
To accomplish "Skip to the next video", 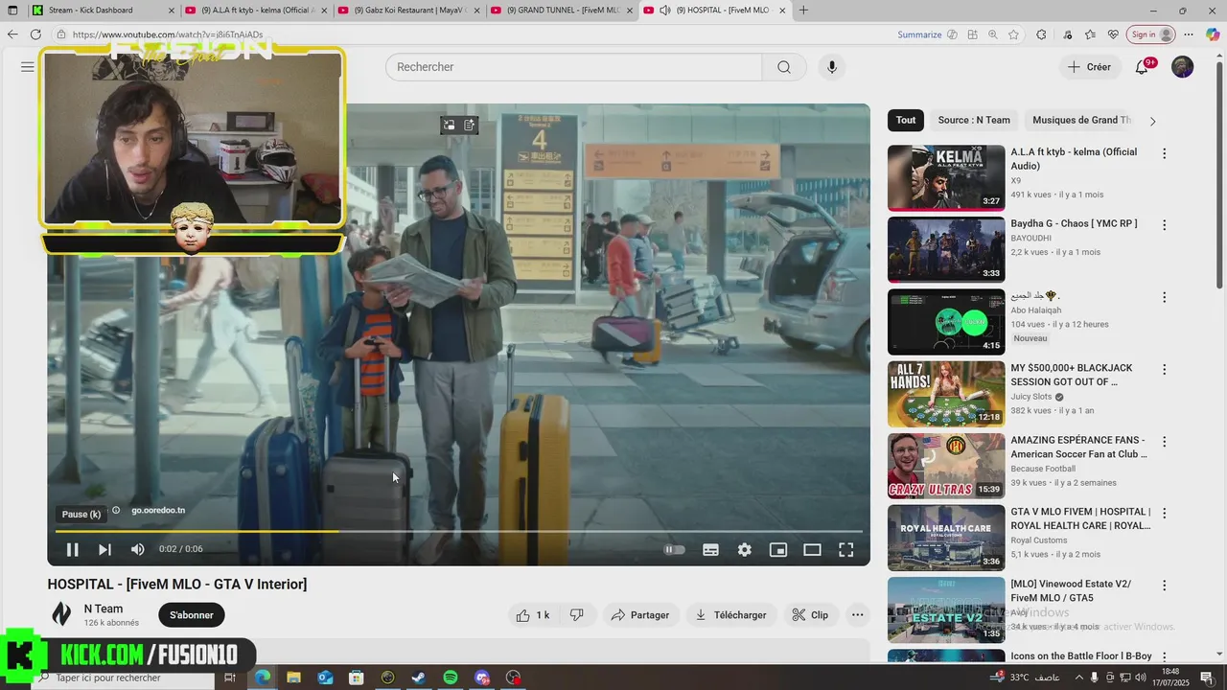I will point(104,549).
